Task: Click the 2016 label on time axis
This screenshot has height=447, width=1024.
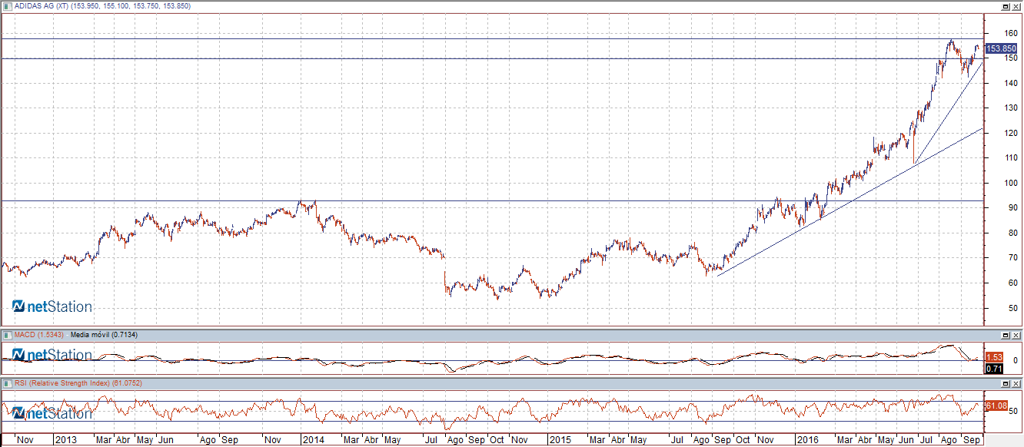Action: pos(806,440)
